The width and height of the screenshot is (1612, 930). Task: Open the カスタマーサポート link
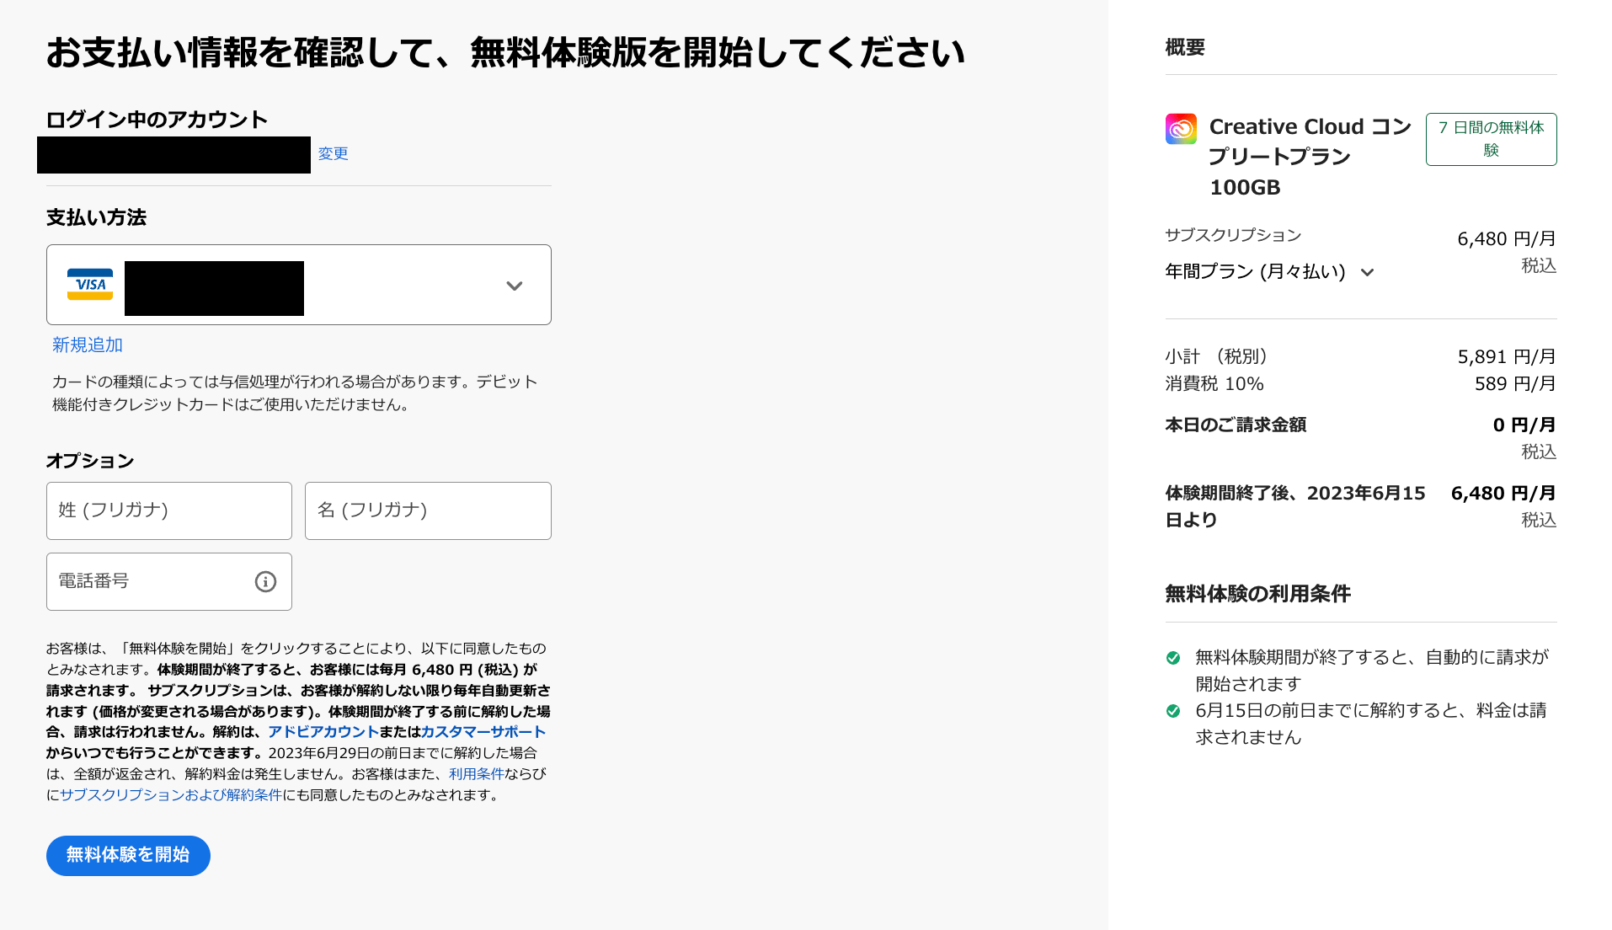pyautogui.click(x=483, y=732)
